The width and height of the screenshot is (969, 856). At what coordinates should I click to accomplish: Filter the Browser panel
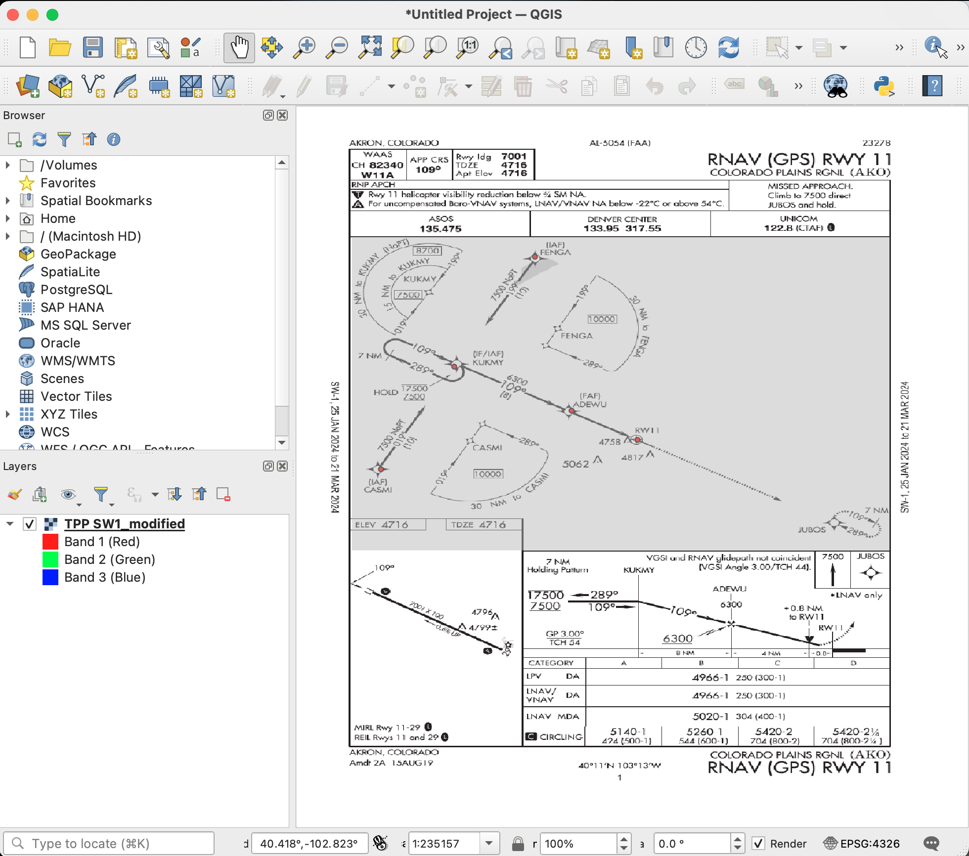[x=64, y=139]
